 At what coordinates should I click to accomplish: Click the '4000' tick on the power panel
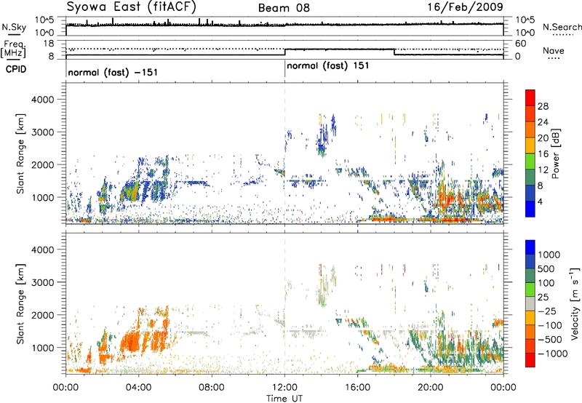42,100
